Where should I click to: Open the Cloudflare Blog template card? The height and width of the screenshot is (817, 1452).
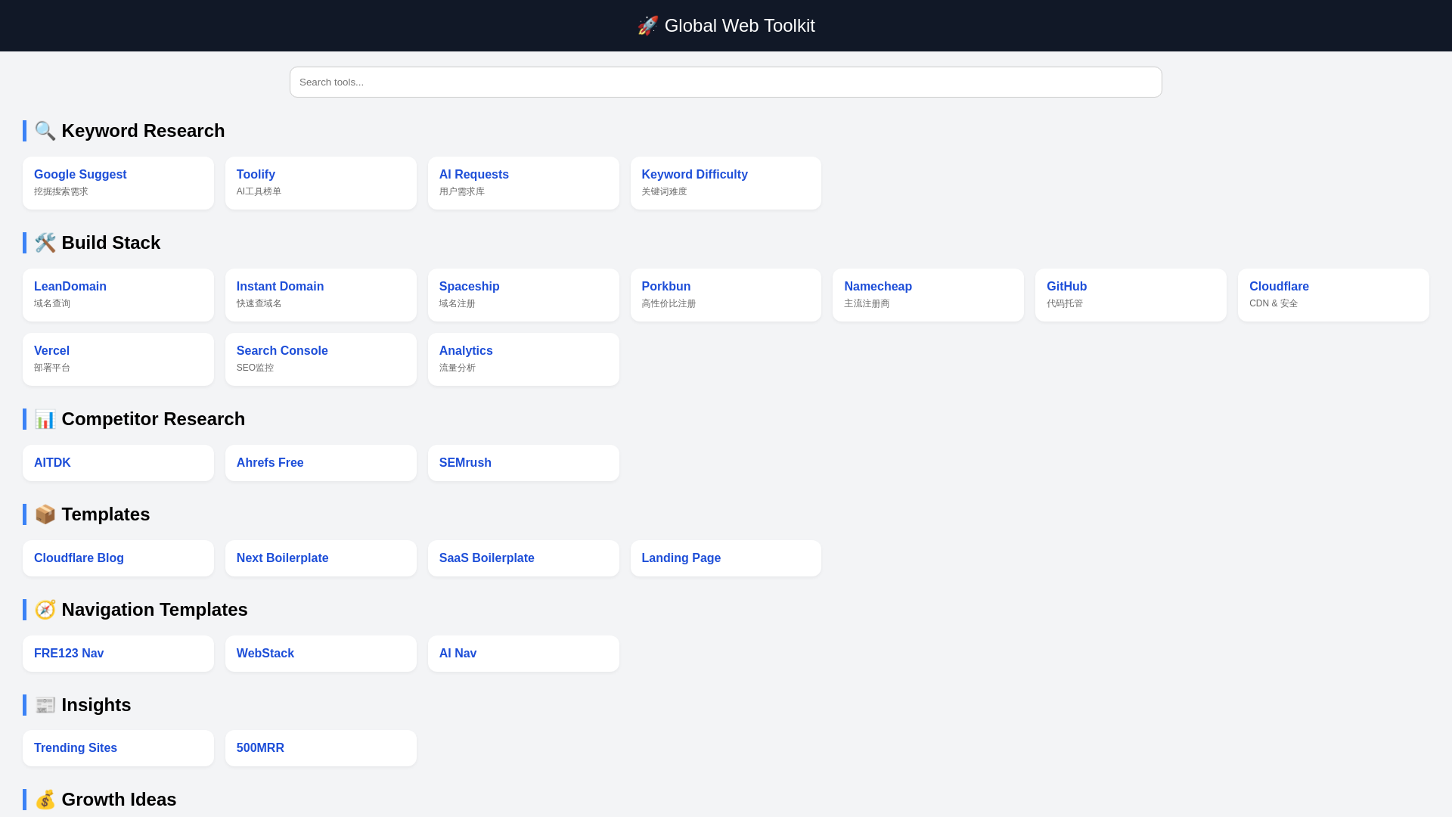pos(118,558)
